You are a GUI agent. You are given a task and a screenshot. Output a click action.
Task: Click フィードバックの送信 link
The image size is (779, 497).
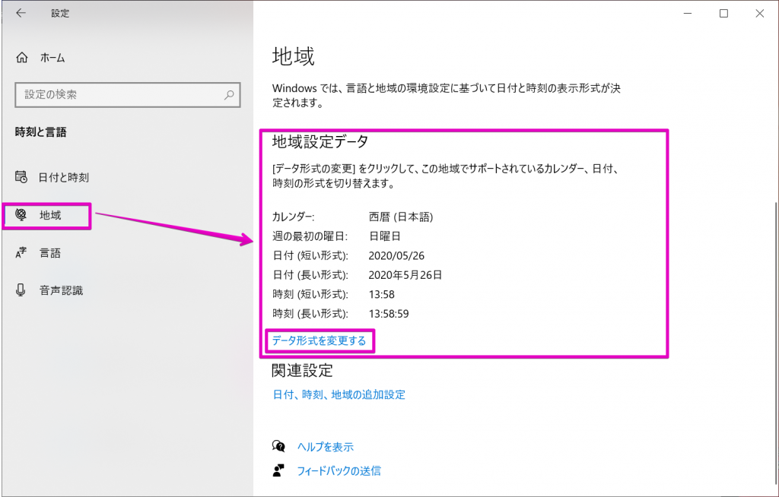(339, 470)
